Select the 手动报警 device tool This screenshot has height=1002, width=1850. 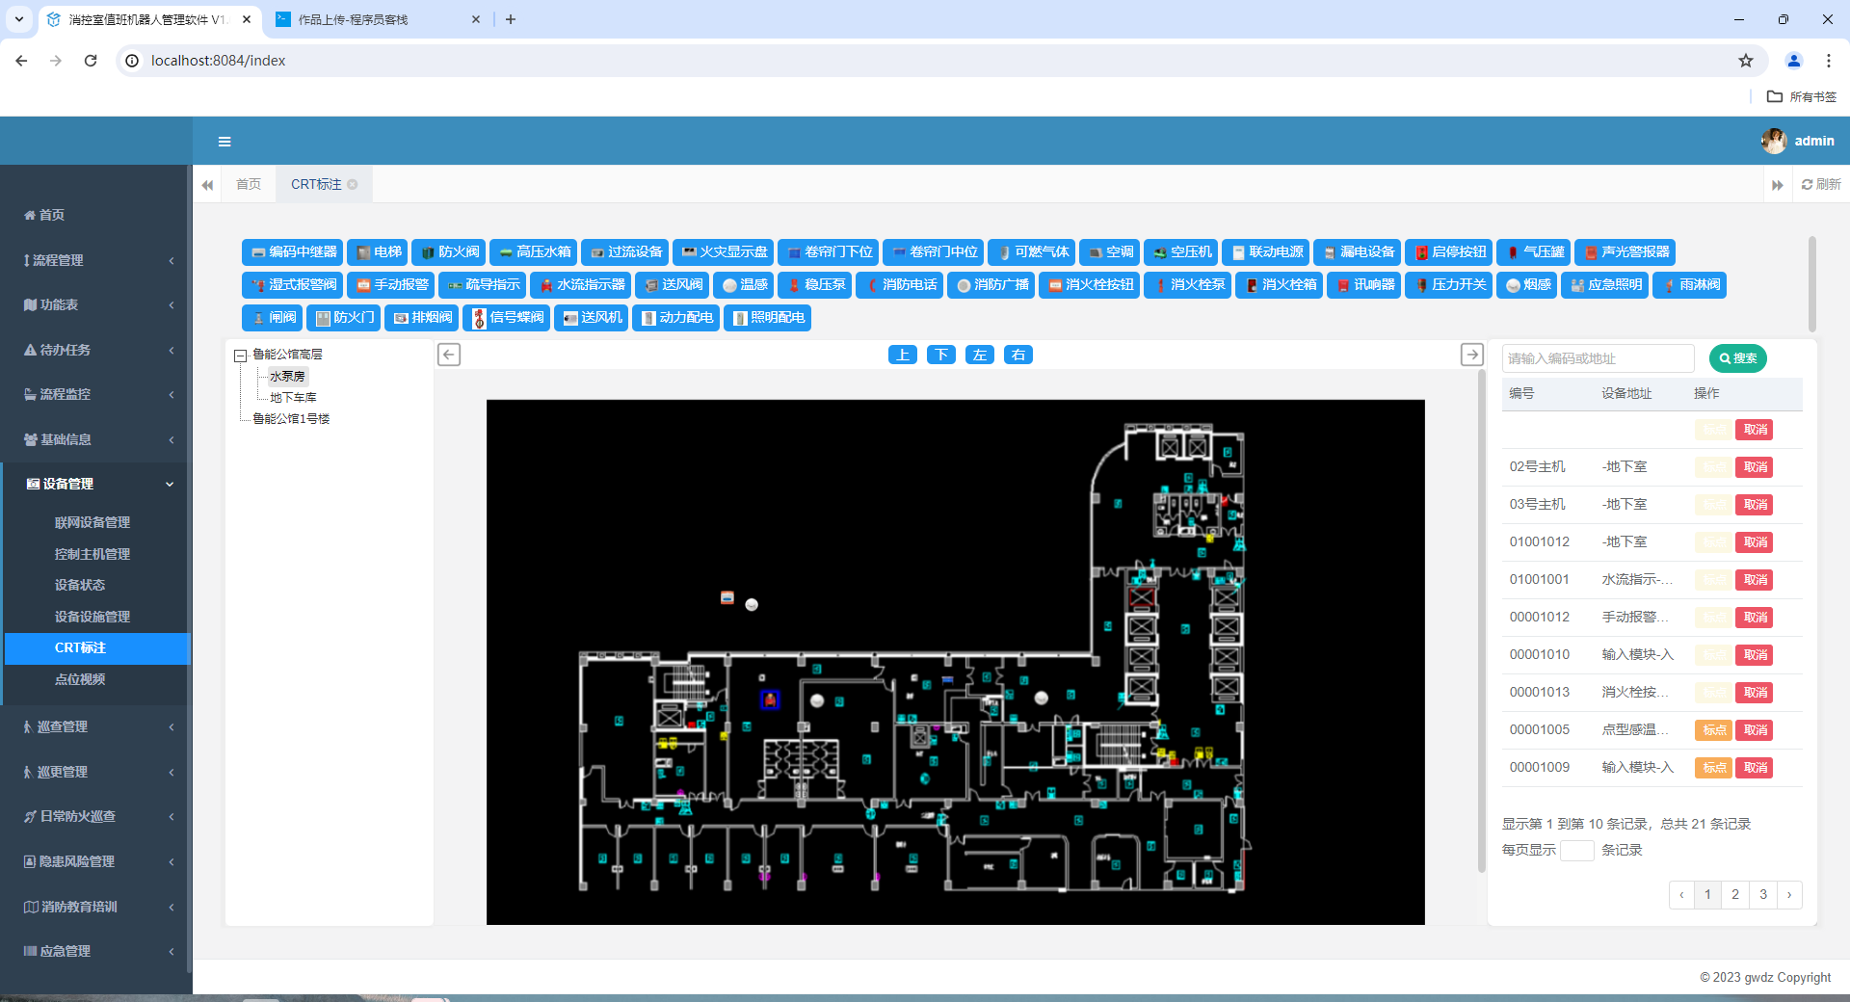pos(390,284)
